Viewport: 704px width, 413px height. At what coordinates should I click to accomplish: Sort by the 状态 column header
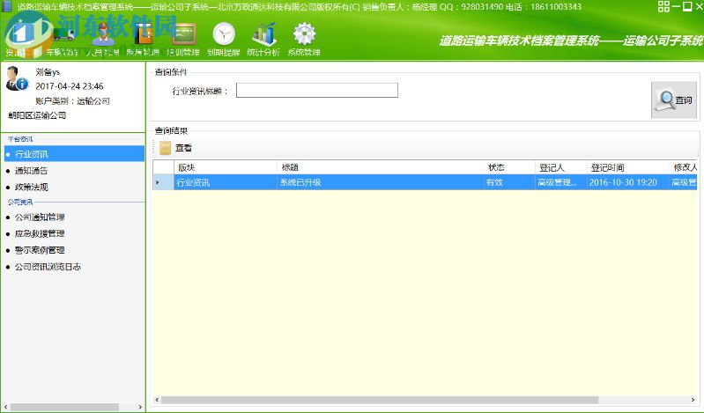pyautogui.click(x=509, y=167)
